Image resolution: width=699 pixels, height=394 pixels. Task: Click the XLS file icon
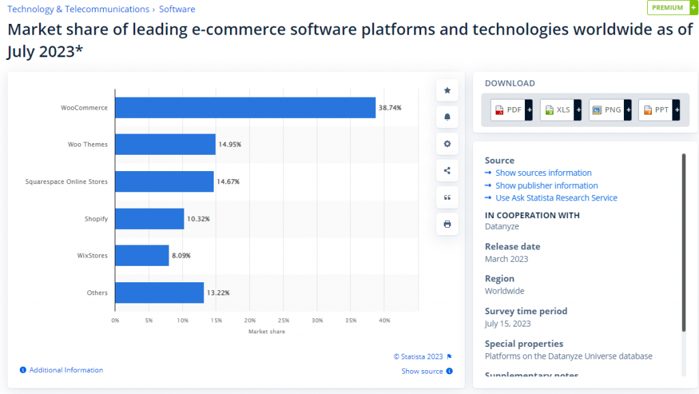pyautogui.click(x=550, y=110)
